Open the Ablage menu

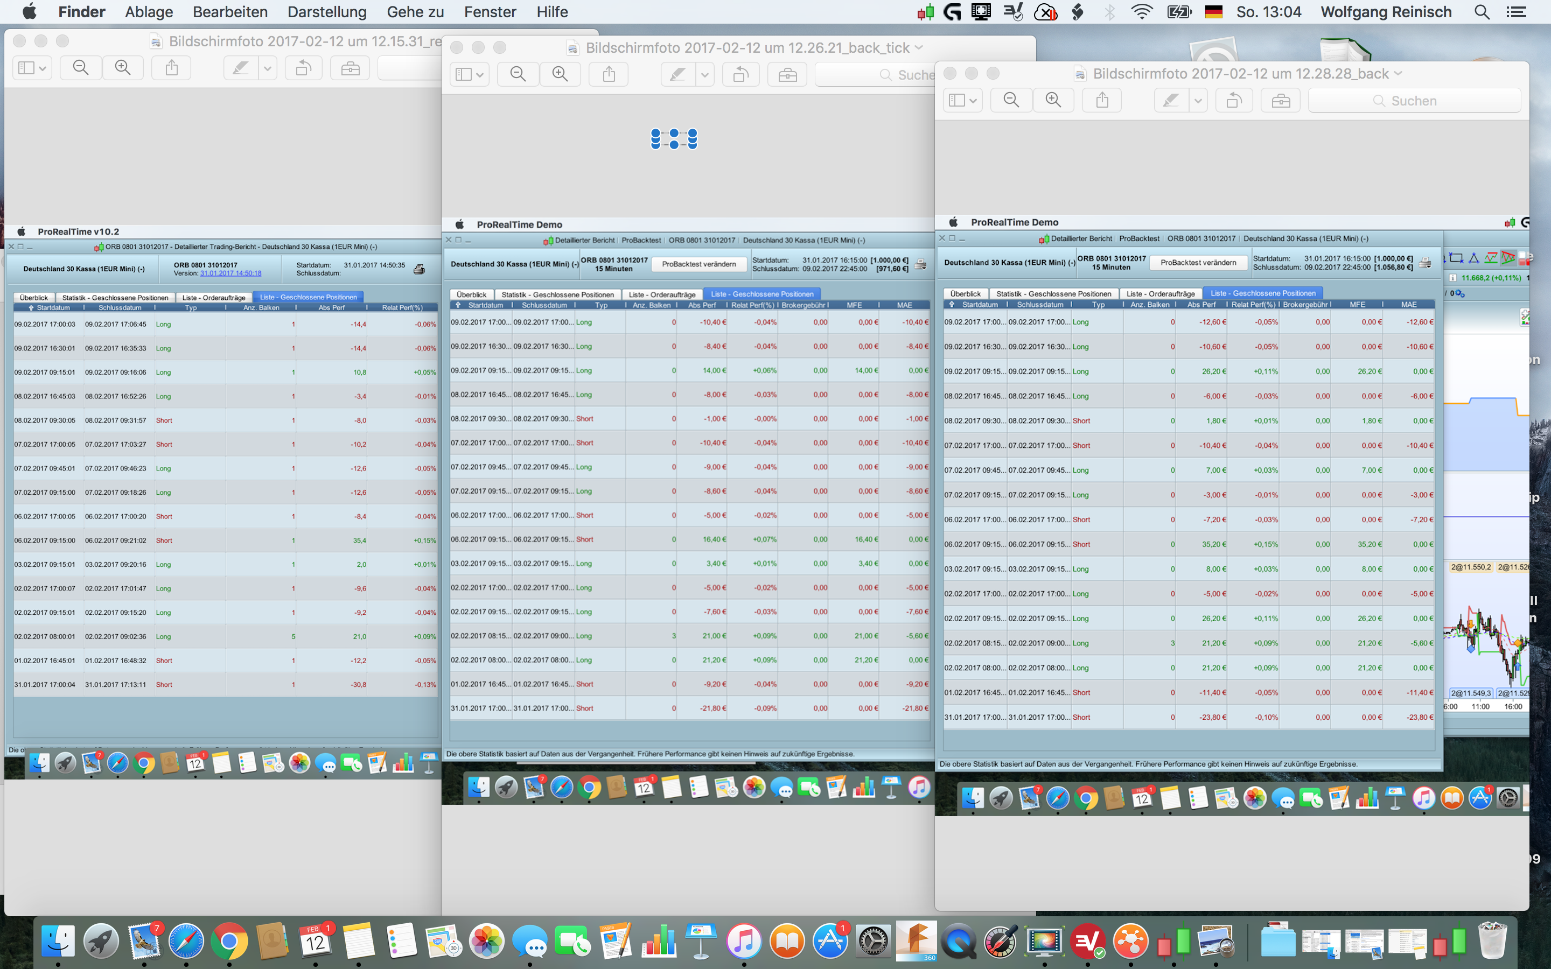tap(149, 12)
